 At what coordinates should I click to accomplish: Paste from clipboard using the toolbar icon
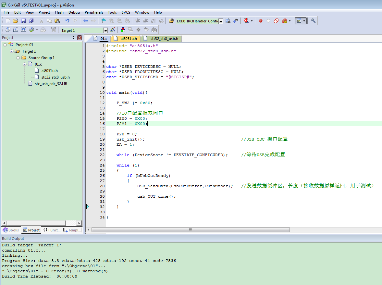[x=57, y=21]
